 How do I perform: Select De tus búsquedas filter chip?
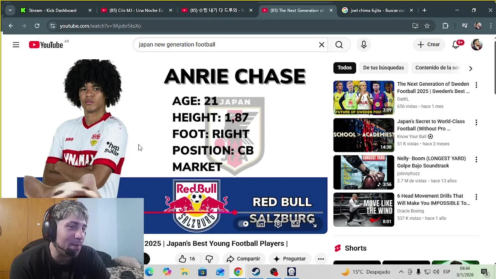click(x=384, y=68)
